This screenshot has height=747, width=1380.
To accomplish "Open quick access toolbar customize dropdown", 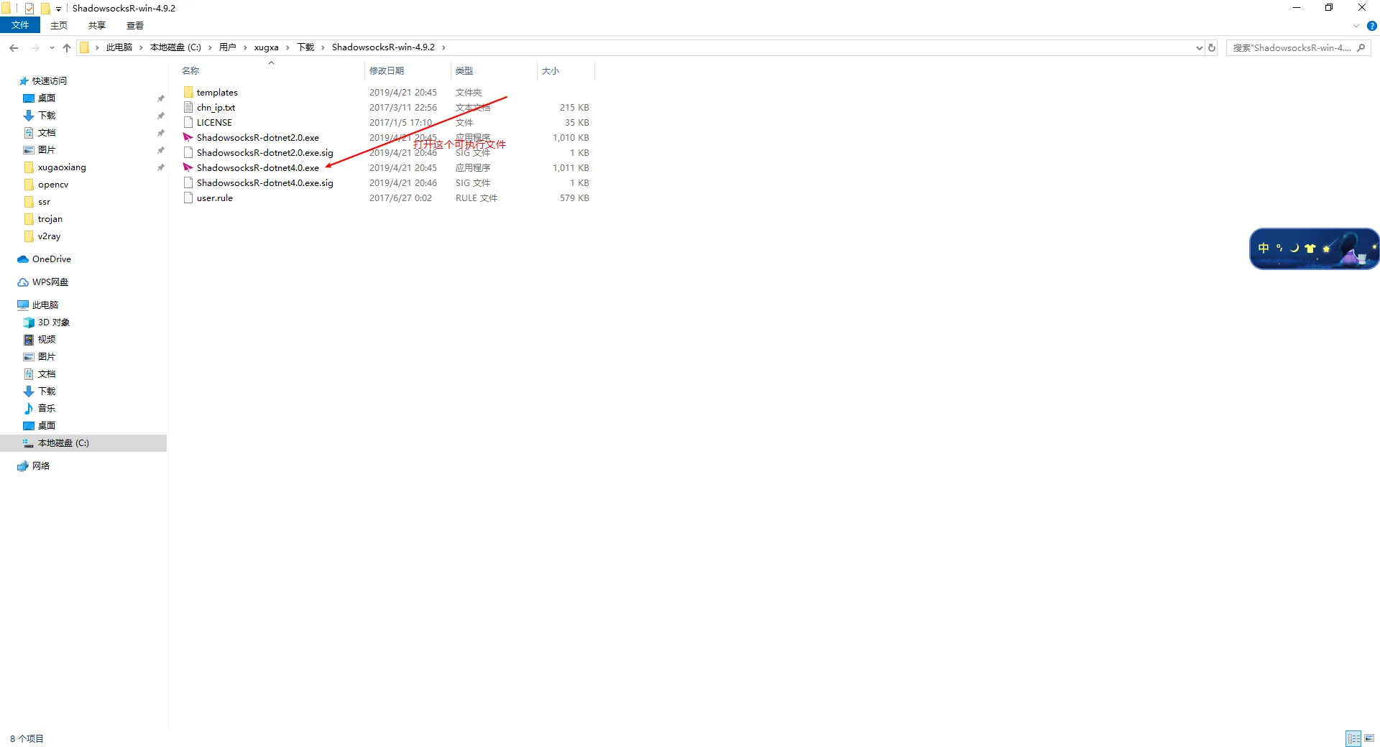I will coord(59,9).
